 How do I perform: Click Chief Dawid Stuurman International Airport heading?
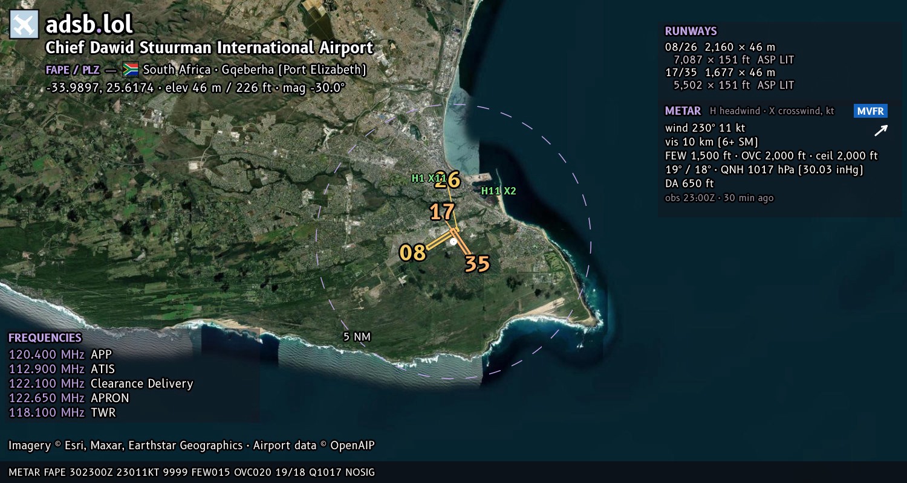[209, 48]
